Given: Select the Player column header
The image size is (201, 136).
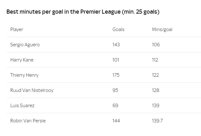Looking at the screenshot, I should (17, 29).
